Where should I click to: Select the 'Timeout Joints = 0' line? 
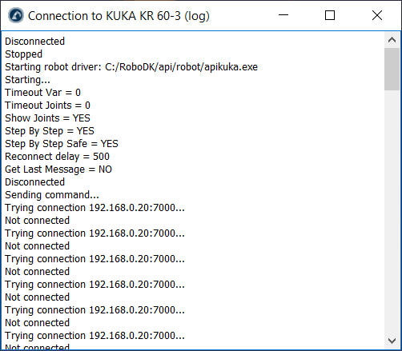point(47,106)
